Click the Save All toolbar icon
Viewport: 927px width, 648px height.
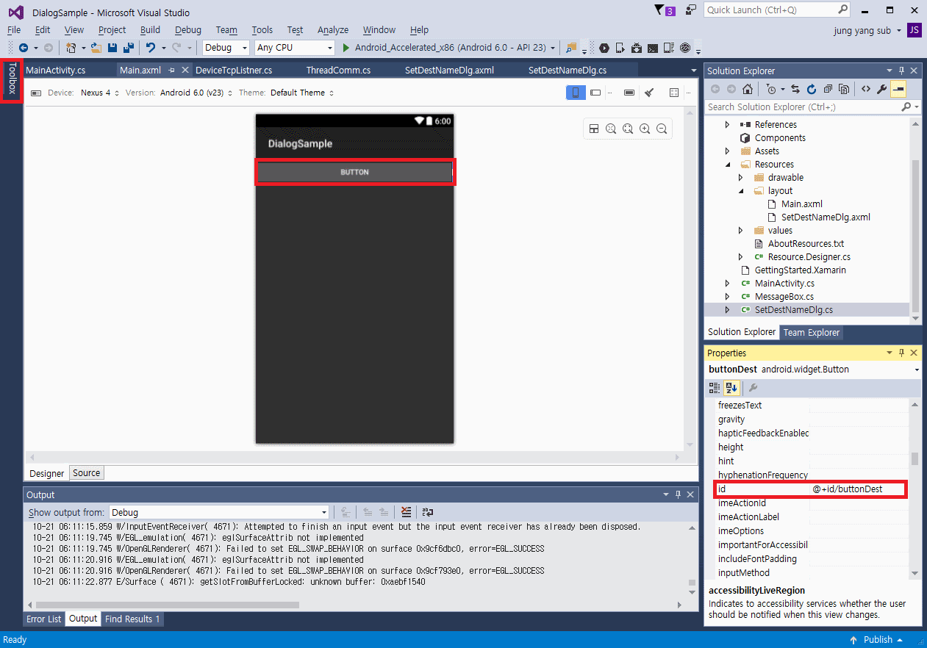[129, 48]
